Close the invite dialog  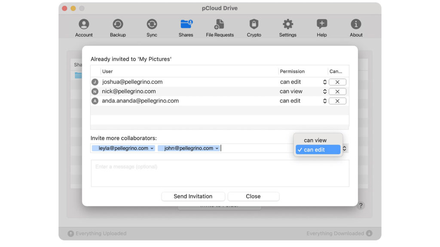click(253, 196)
